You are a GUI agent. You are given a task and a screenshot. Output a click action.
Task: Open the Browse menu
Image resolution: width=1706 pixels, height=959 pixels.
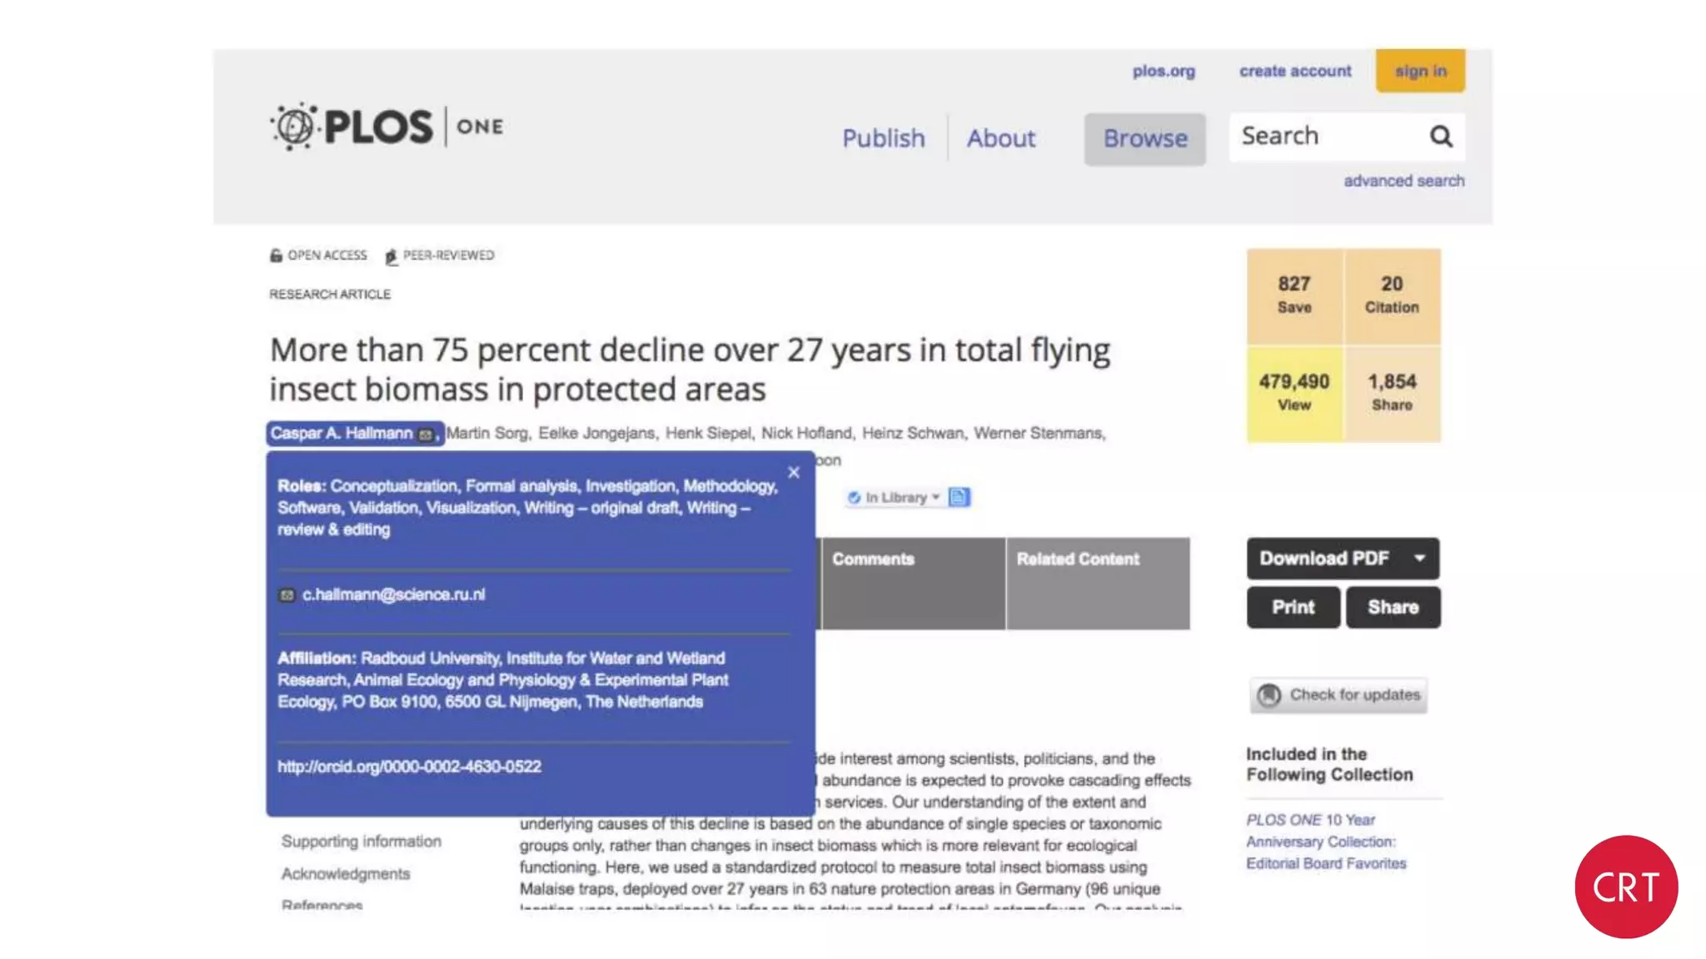(x=1145, y=139)
